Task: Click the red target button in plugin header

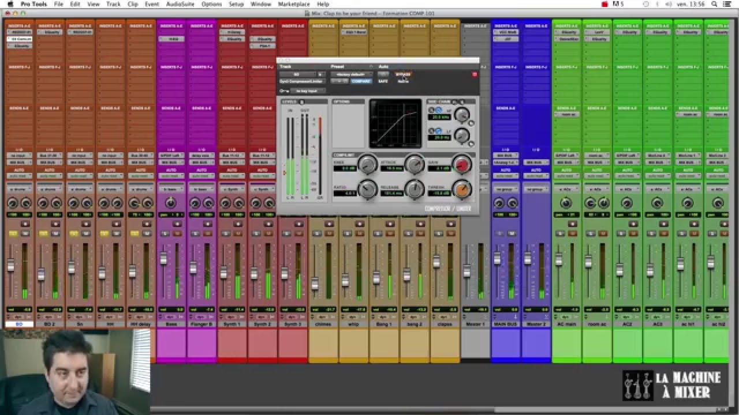Action: [x=475, y=74]
